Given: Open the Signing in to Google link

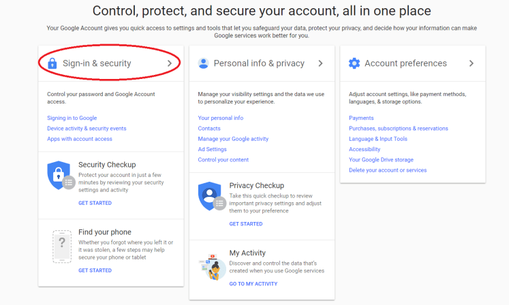Looking at the screenshot, I should click(72, 118).
